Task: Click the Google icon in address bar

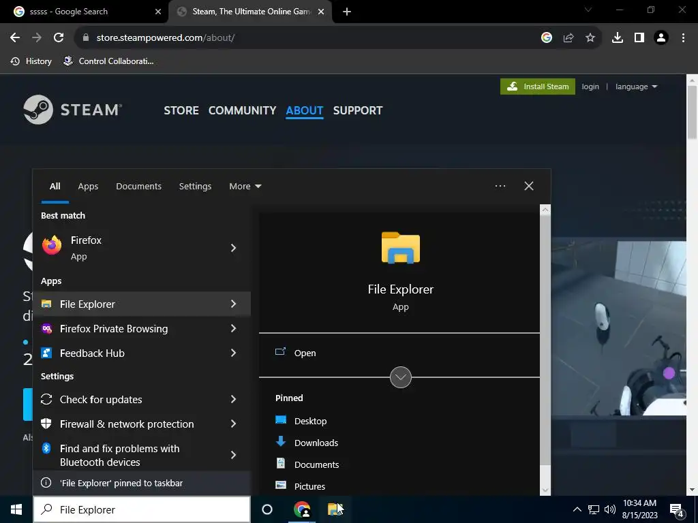Action: point(547,38)
